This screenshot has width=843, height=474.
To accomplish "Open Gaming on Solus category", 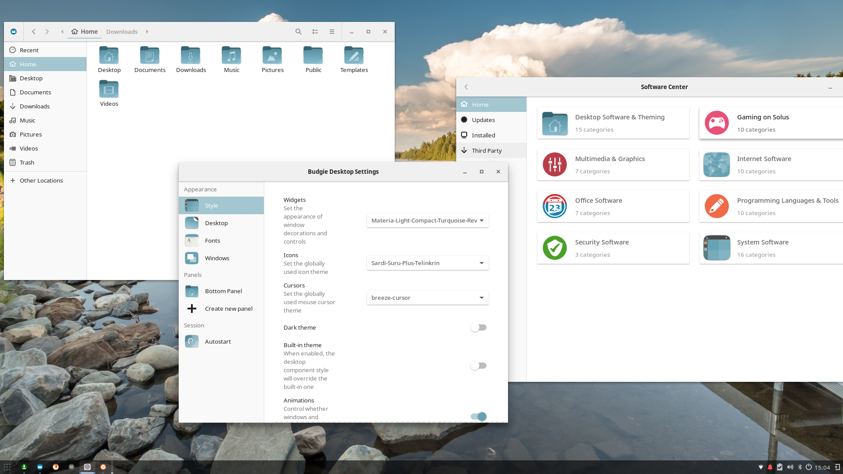I will tap(771, 123).
